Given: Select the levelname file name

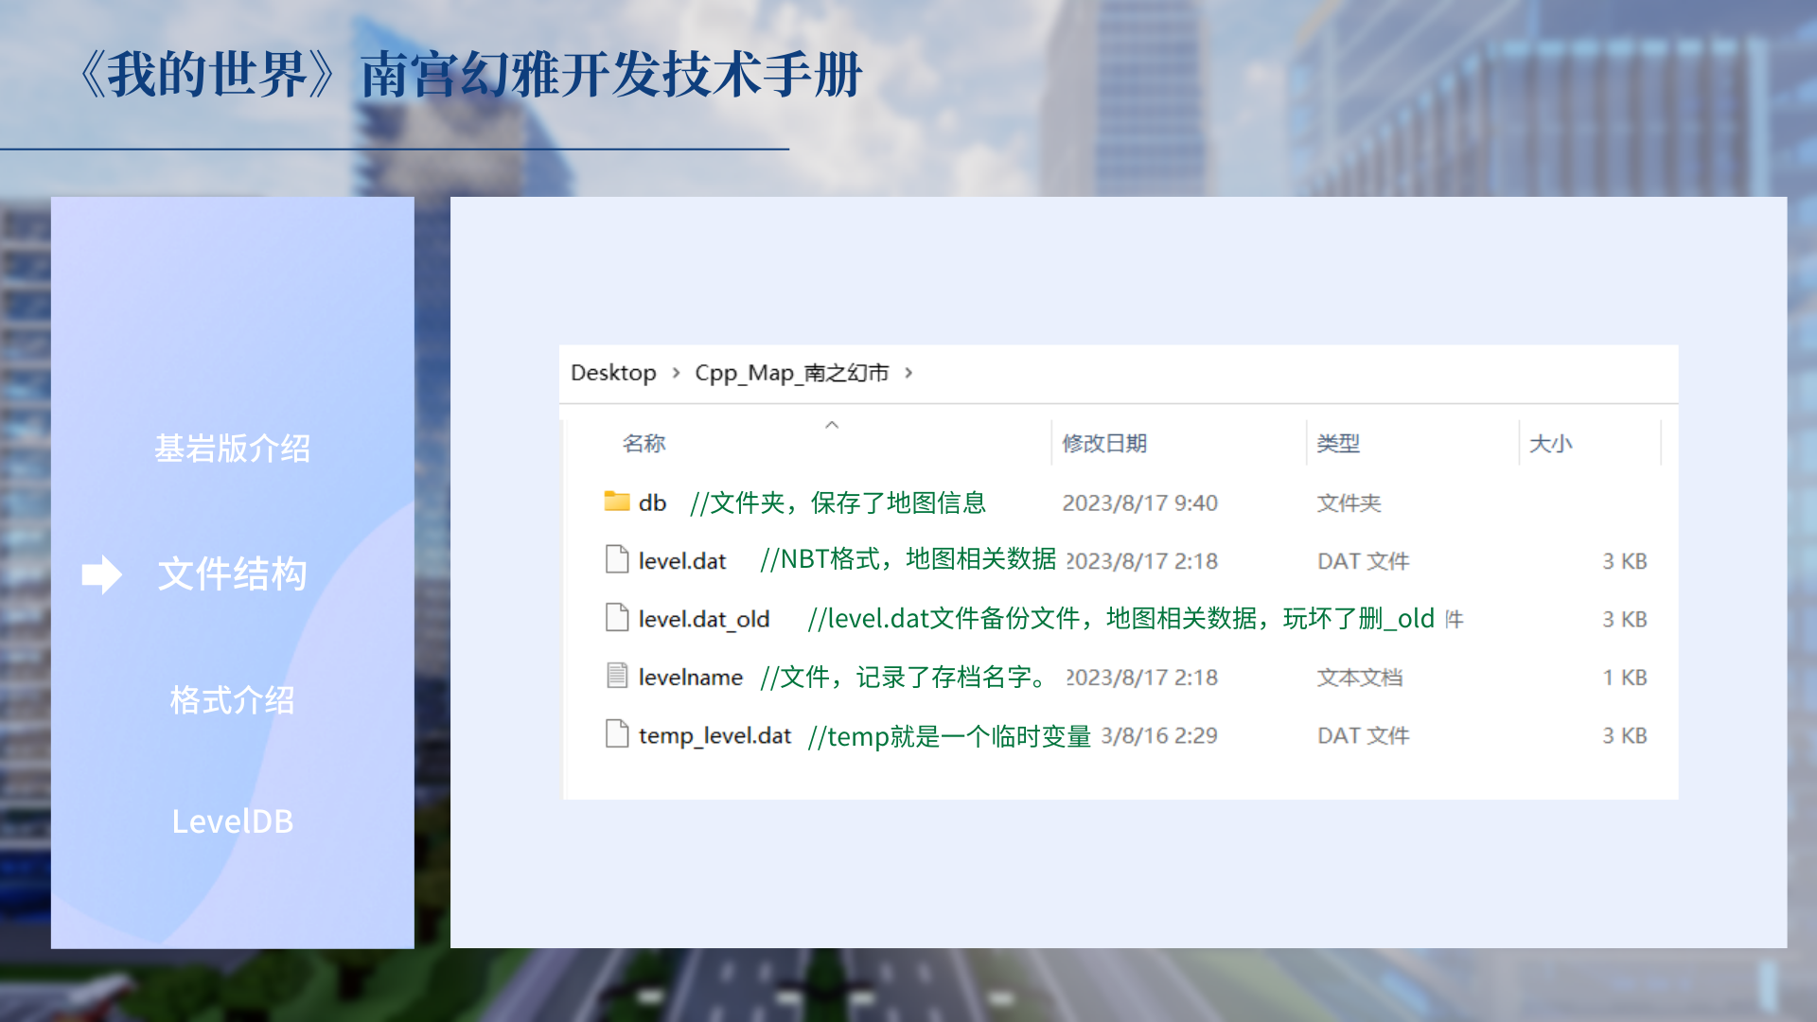Looking at the screenshot, I should (x=690, y=678).
